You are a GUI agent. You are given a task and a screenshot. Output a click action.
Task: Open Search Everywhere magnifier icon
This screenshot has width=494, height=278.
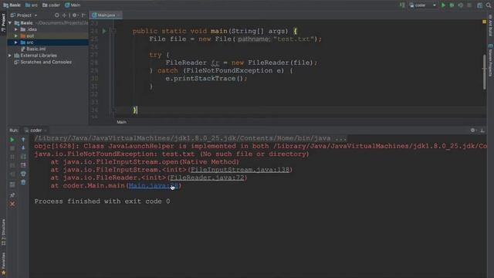click(489, 5)
